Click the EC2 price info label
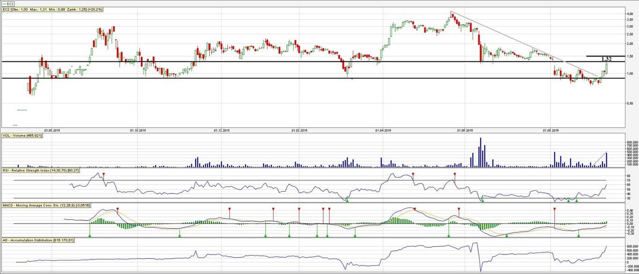Screen dimensions: 639x274 click(x=53, y=9)
